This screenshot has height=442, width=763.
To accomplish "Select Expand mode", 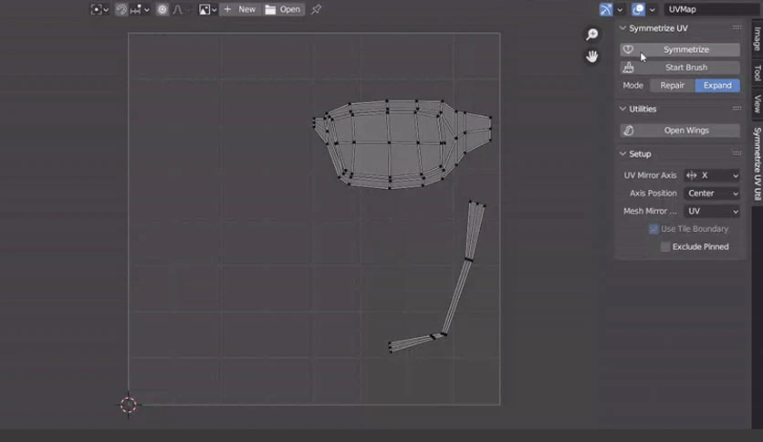I will [x=717, y=85].
